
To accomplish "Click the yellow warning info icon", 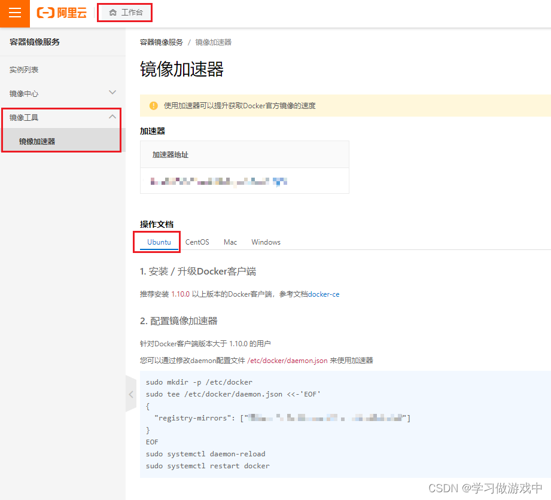I will pyautogui.click(x=154, y=106).
